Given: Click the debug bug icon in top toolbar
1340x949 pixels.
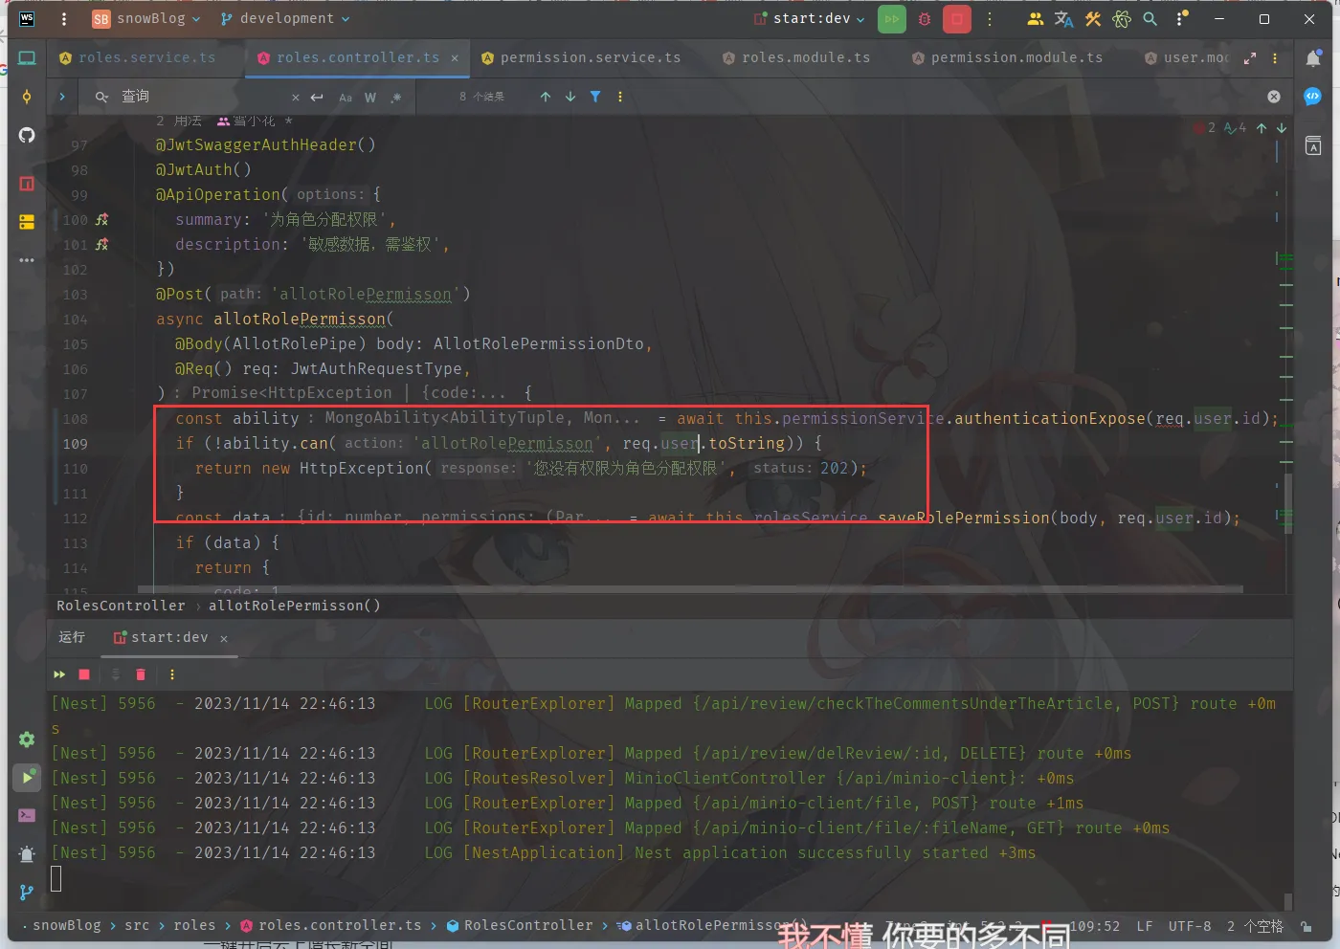Looking at the screenshot, I should (925, 19).
